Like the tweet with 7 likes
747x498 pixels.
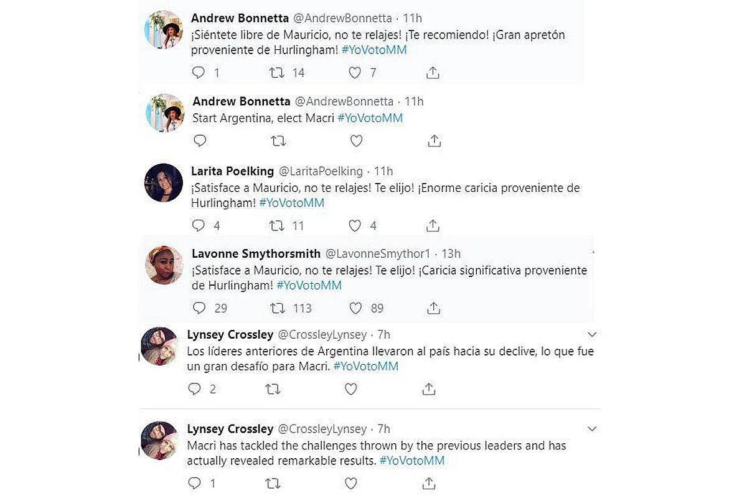[355, 73]
